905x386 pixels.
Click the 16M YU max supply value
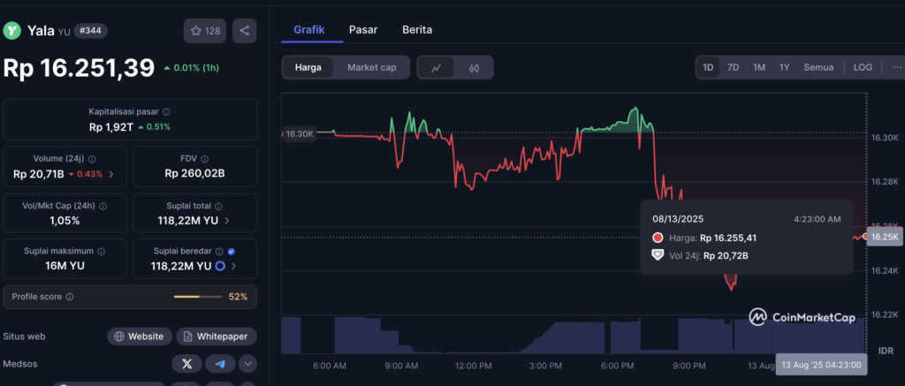pyautogui.click(x=65, y=266)
